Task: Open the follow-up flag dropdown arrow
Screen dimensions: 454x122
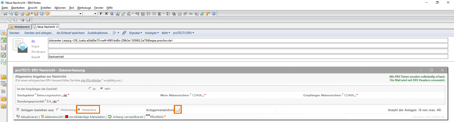Action: (119, 33)
